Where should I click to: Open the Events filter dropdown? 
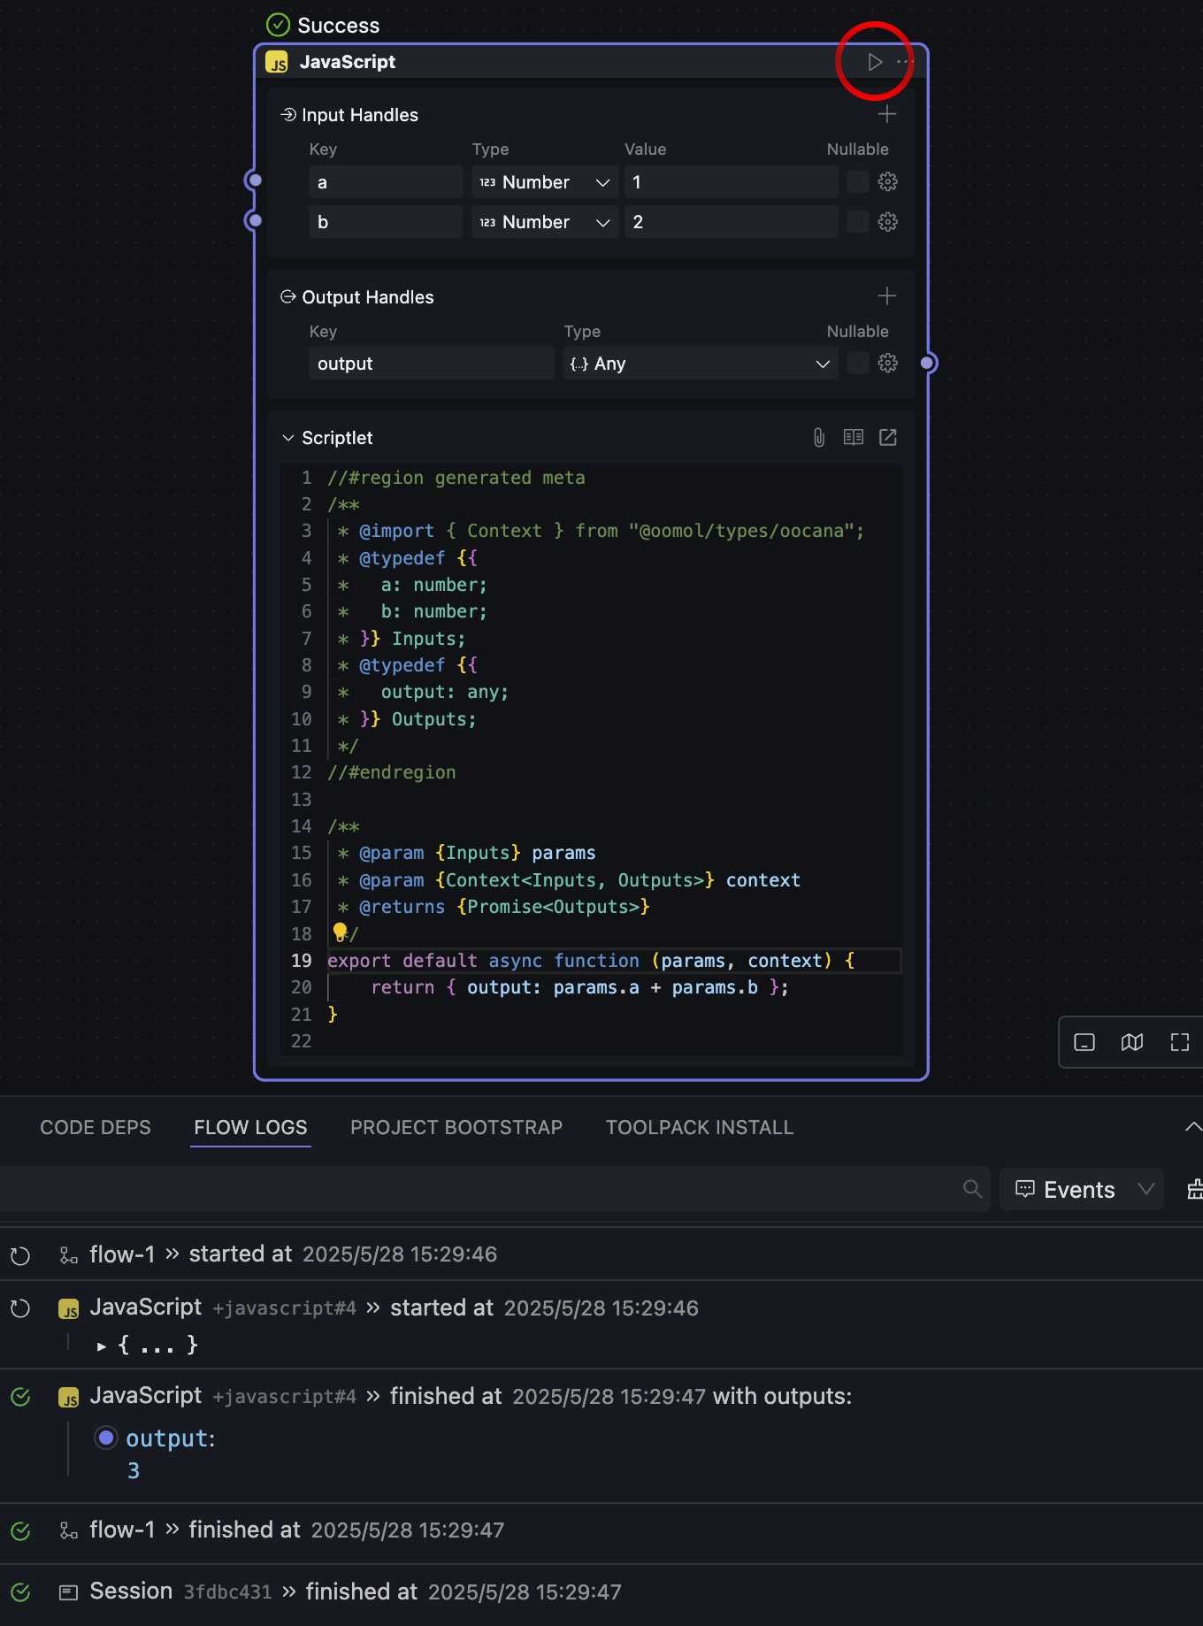(1081, 1190)
